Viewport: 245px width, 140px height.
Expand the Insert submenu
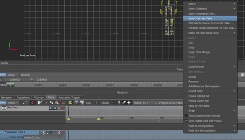[x=210, y=4]
